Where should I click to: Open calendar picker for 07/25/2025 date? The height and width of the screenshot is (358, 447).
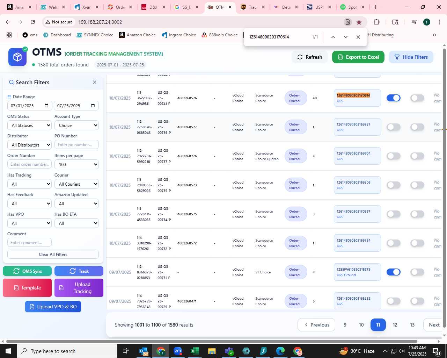[x=93, y=106]
